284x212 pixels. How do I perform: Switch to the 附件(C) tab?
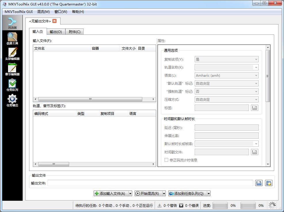74,32
